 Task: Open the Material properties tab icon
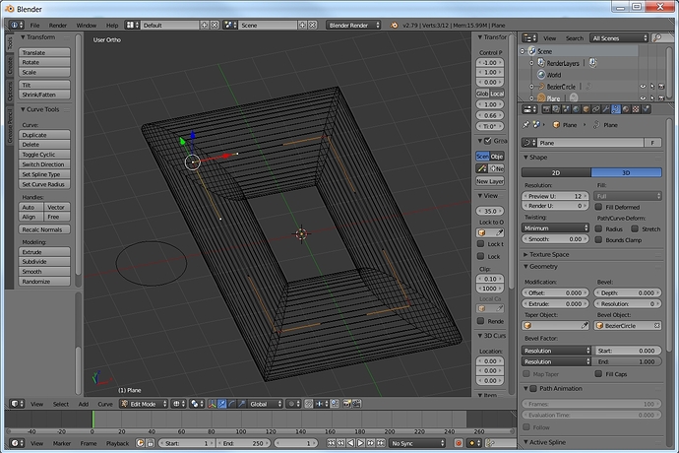(x=626, y=109)
